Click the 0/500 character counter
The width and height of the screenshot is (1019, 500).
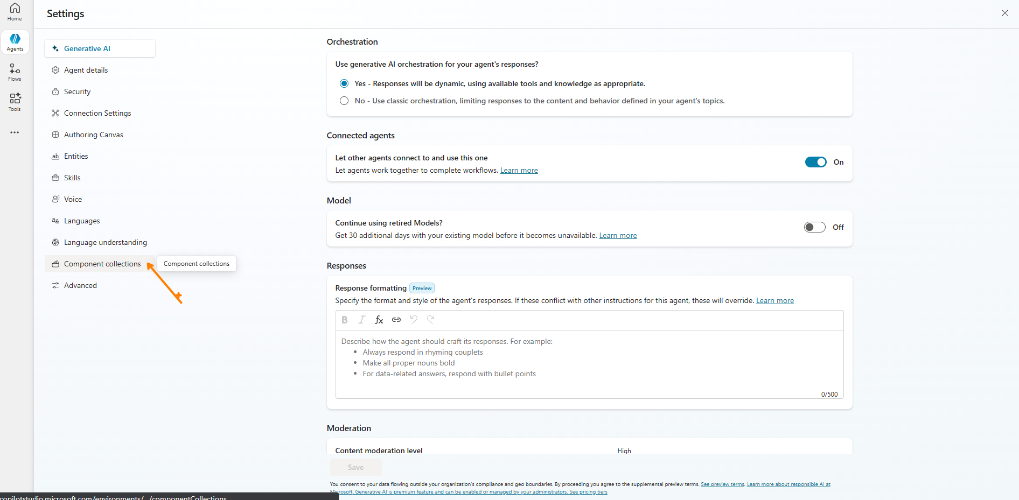(829, 395)
